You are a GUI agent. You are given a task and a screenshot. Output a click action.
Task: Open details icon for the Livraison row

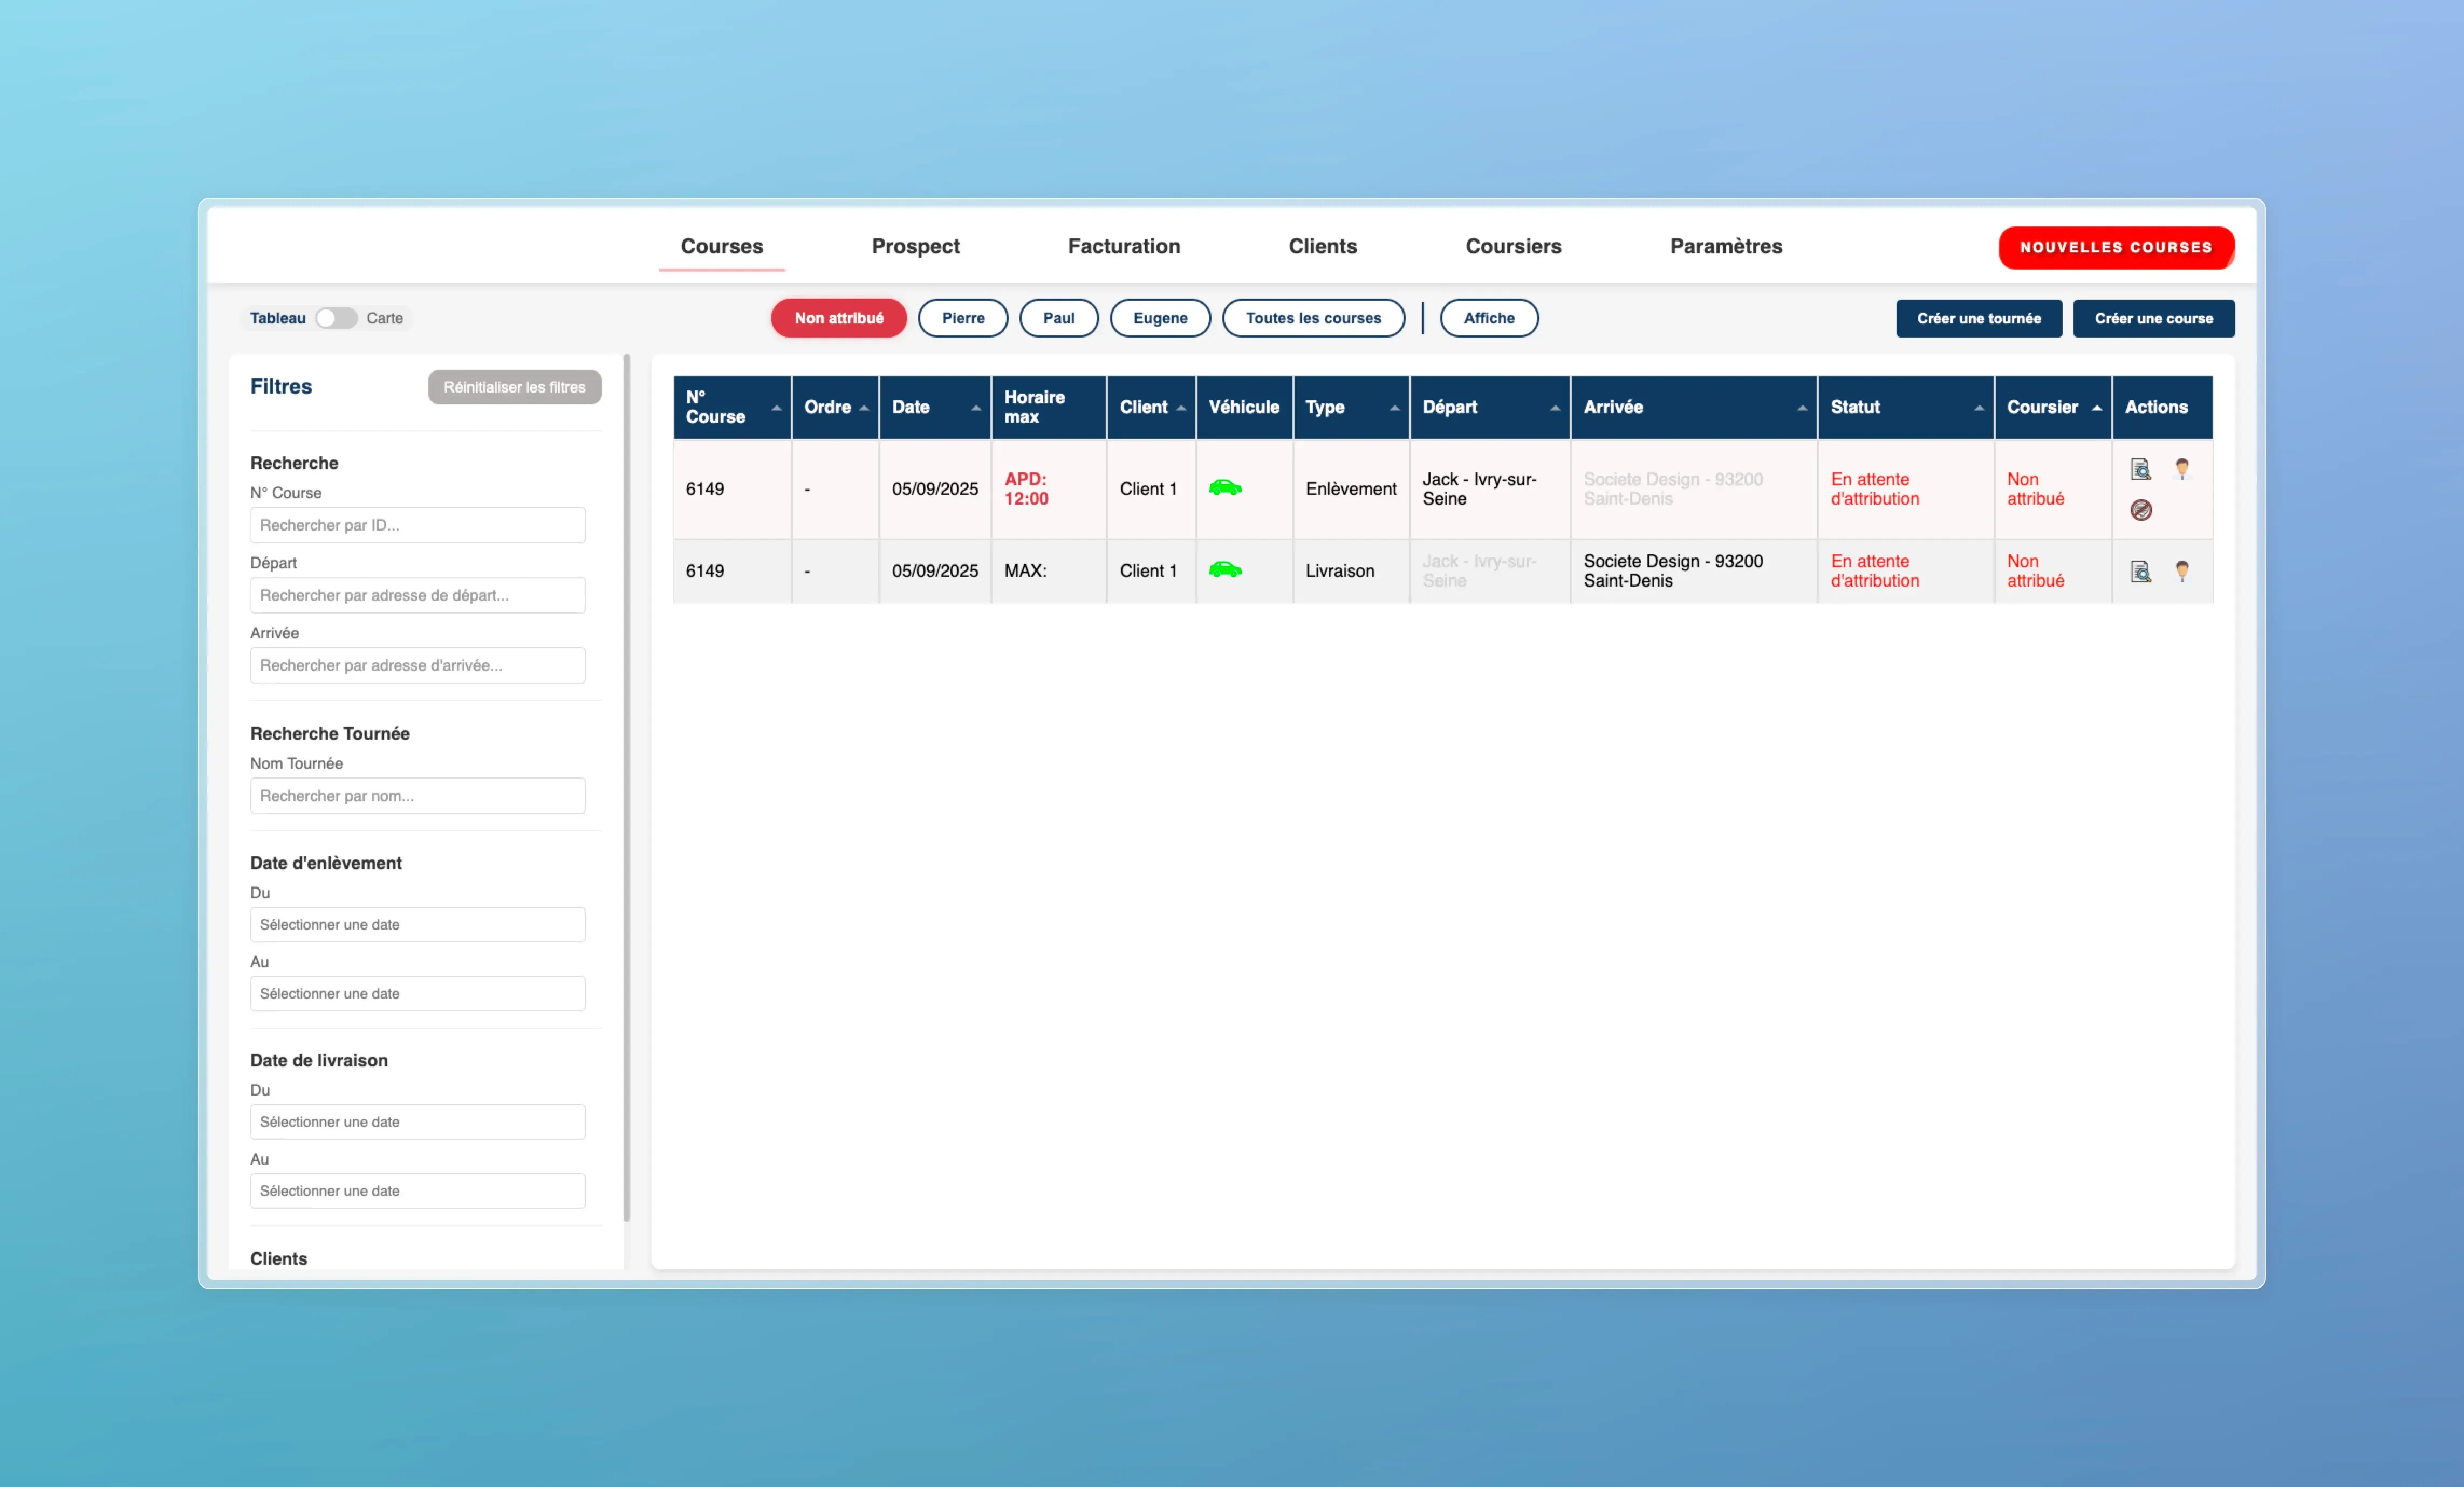(2140, 570)
